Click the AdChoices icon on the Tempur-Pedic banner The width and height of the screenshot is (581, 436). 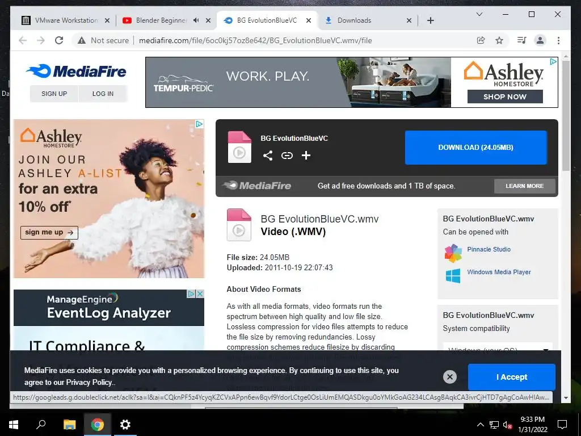click(553, 61)
